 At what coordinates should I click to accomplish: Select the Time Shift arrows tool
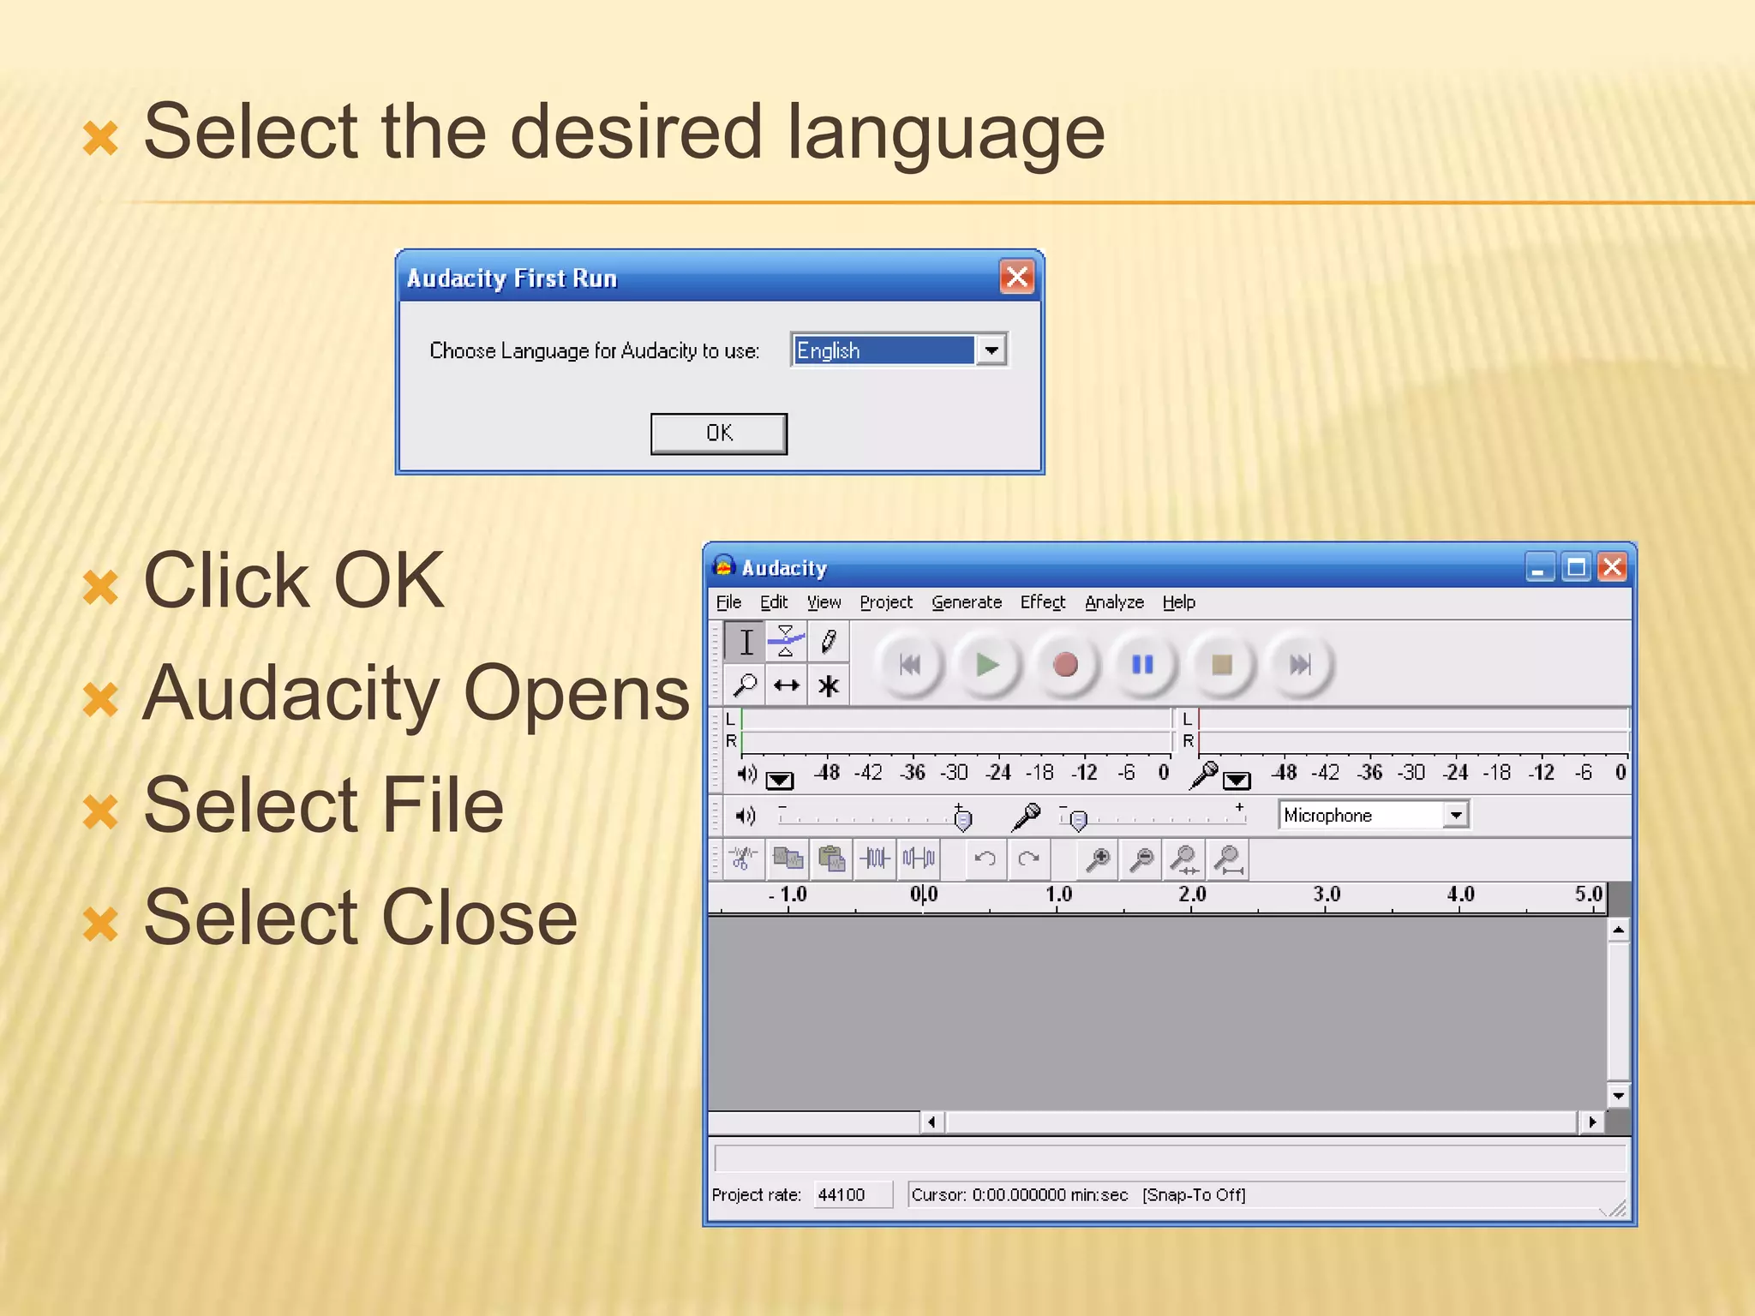point(786,685)
